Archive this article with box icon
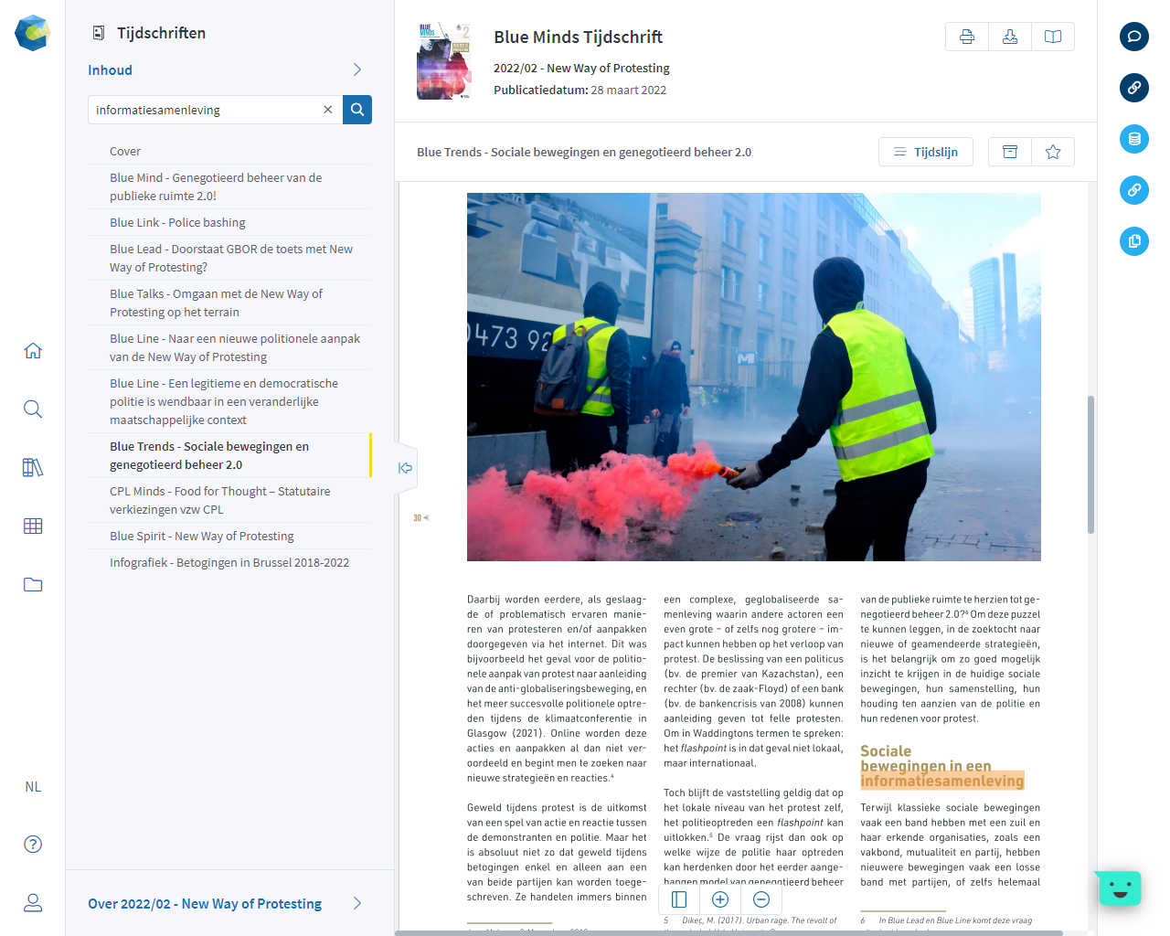The width and height of the screenshot is (1170, 936). pos(1010,152)
